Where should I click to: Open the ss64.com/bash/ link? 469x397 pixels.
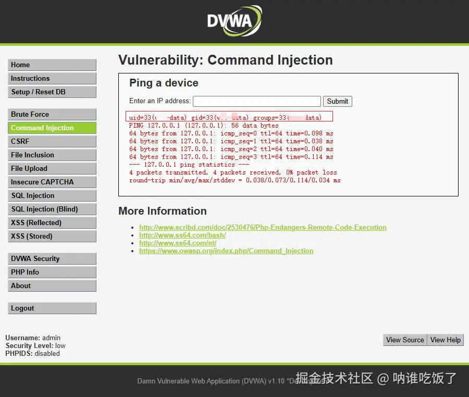click(x=182, y=235)
